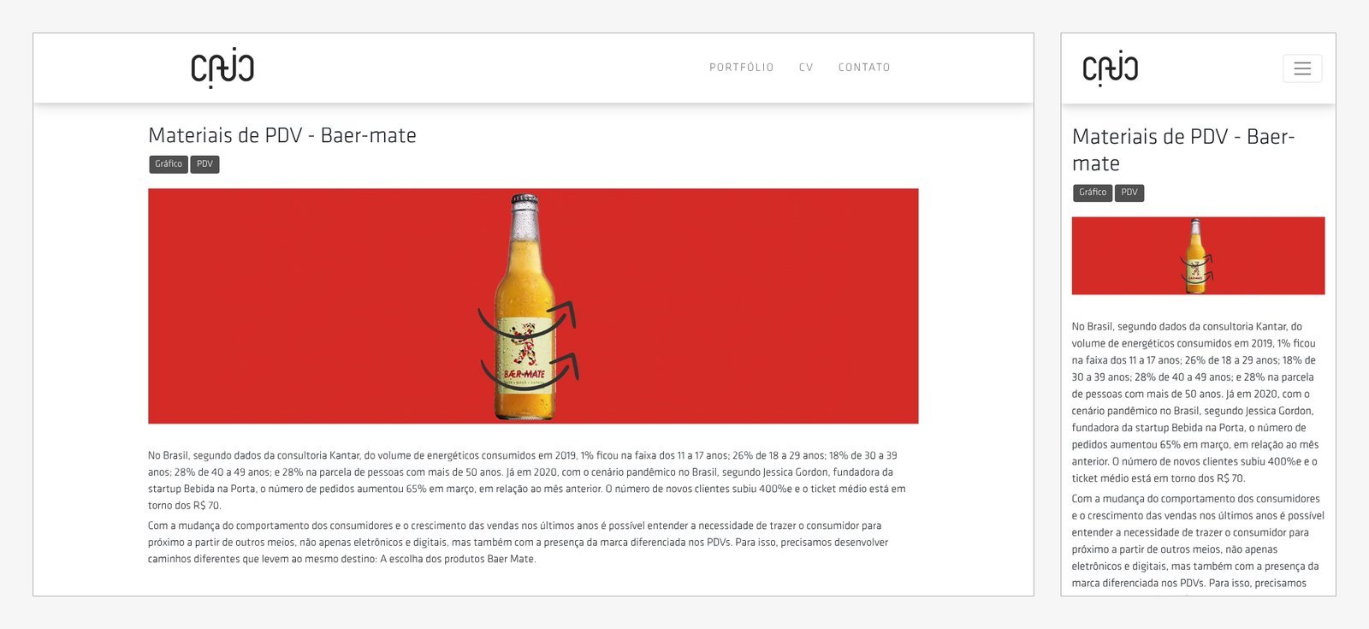
Task: Click the Caio logo in the mobile view
Action: (x=1110, y=68)
